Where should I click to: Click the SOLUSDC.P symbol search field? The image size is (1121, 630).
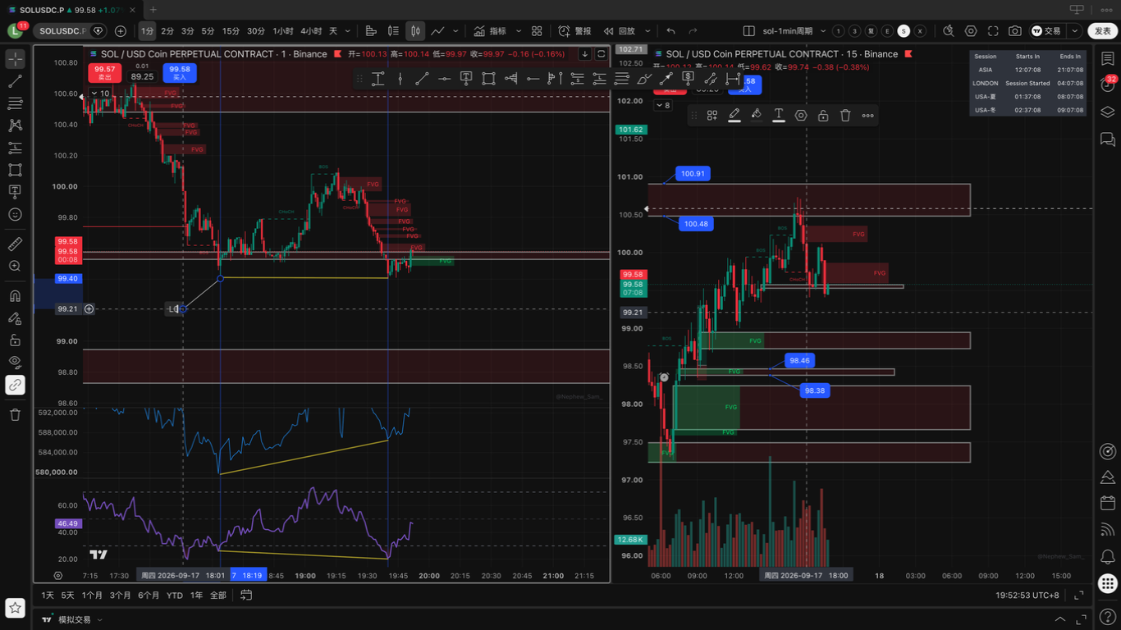[x=62, y=31]
